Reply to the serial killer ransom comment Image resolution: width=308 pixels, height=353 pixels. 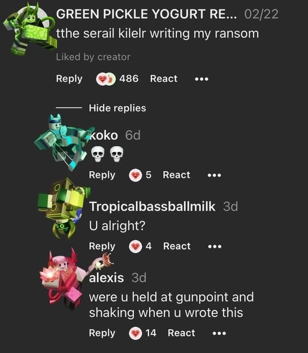(69, 79)
